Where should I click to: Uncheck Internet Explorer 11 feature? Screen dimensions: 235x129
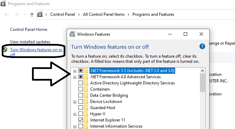[81, 120]
